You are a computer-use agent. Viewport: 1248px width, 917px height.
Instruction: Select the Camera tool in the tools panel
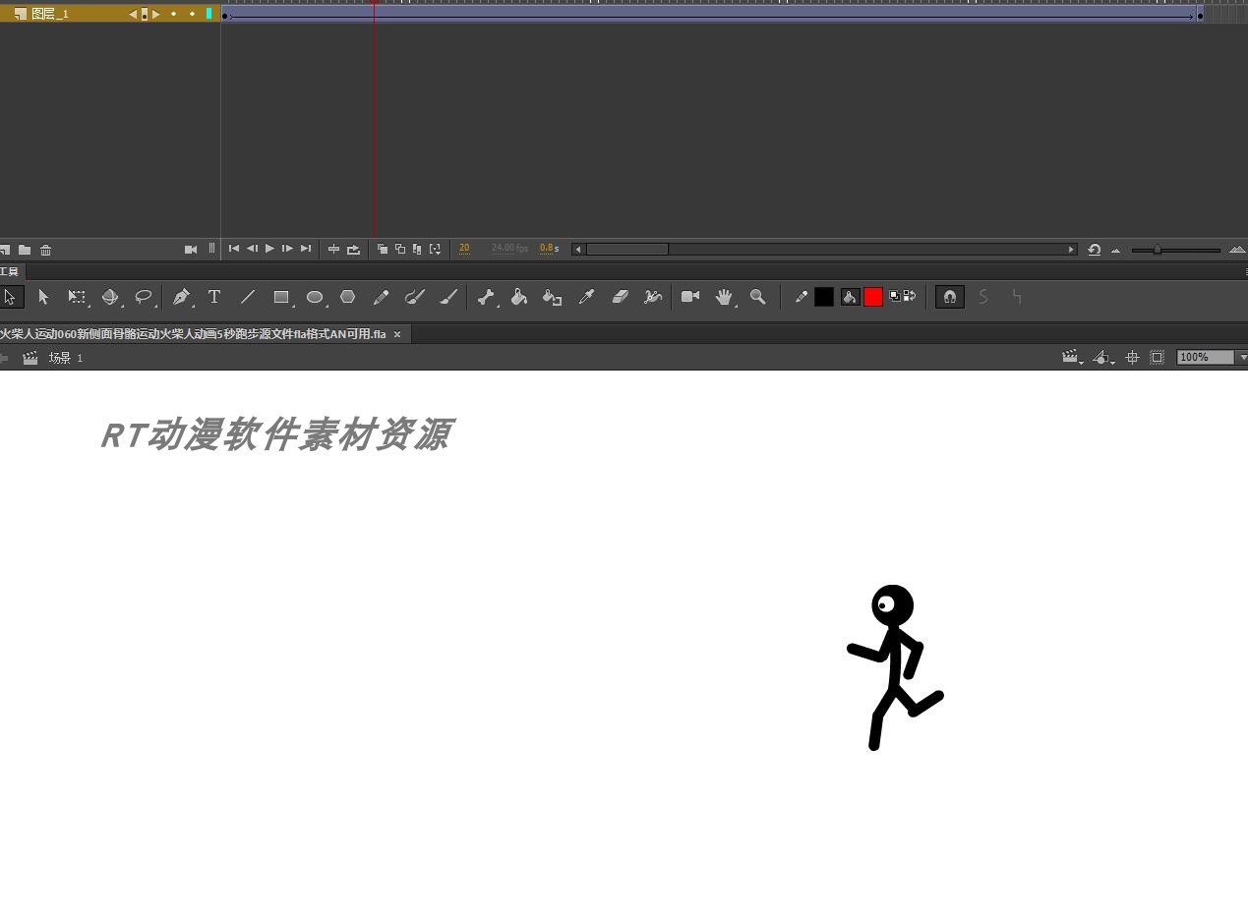(690, 297)
